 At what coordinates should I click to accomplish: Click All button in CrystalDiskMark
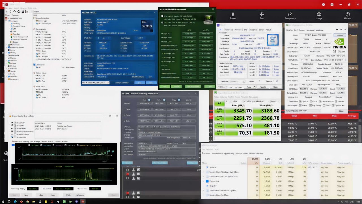[219, 103]
